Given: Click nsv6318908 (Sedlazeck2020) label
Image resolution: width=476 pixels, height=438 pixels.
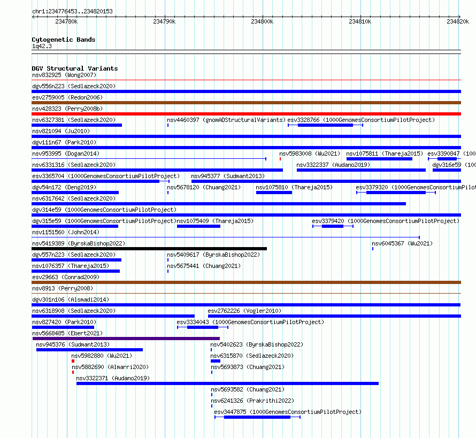Looking at the screenshot, I should tap(74, 311).
